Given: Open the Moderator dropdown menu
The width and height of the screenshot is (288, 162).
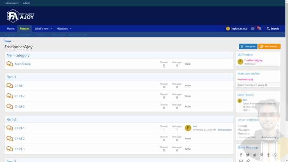Looking at the screenshot, I should [12, 3].
